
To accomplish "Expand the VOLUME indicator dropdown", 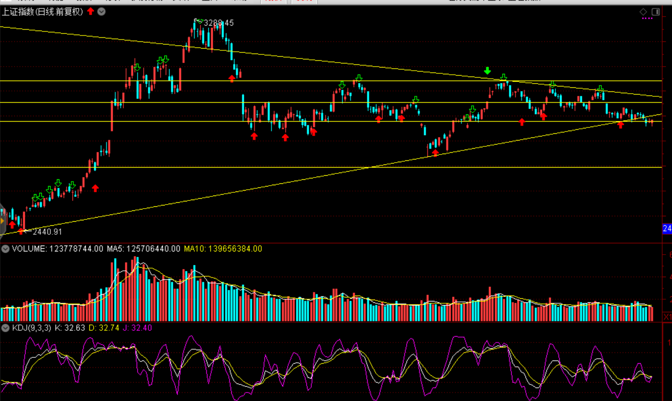I will point(5,249).
